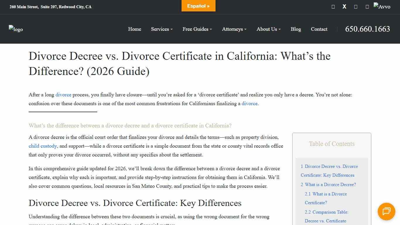Open the X (Twitter) profile icon
This screenshot has height=225, width=400.
344,6
